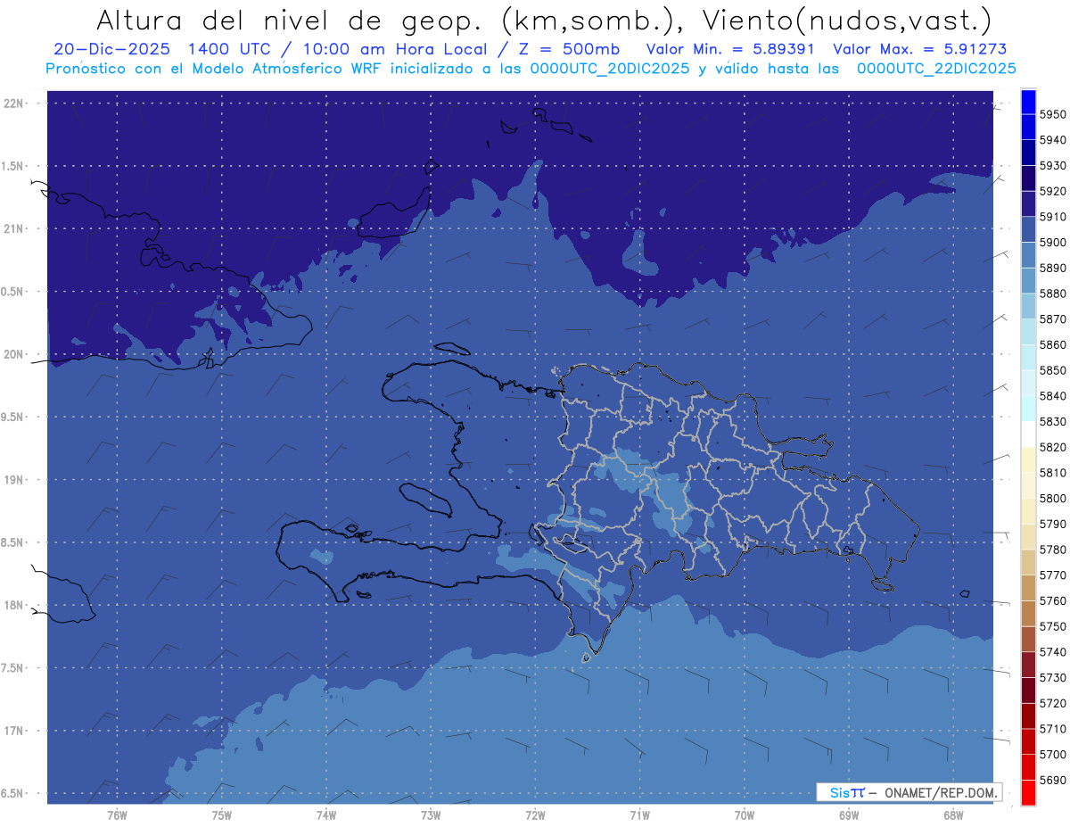Pick the legend color band between 5890 and 5900
Image resolution: width=1070 pixels, height=827 pixels.
pos(1028,255)
